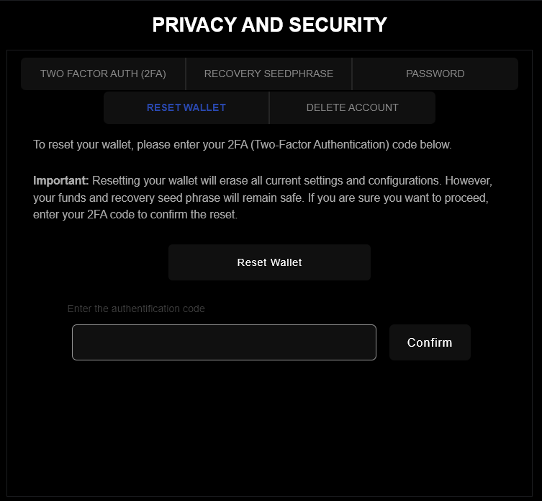Click the divider between 2FA and Recovery Seedphrase tabs
542x501 pixels.
(186, 74)
